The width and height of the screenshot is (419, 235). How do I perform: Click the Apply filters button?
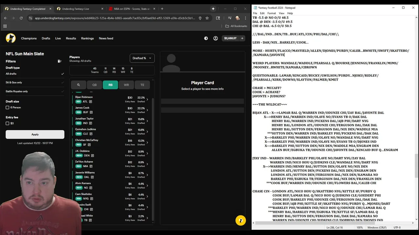[x=35, y=134]
